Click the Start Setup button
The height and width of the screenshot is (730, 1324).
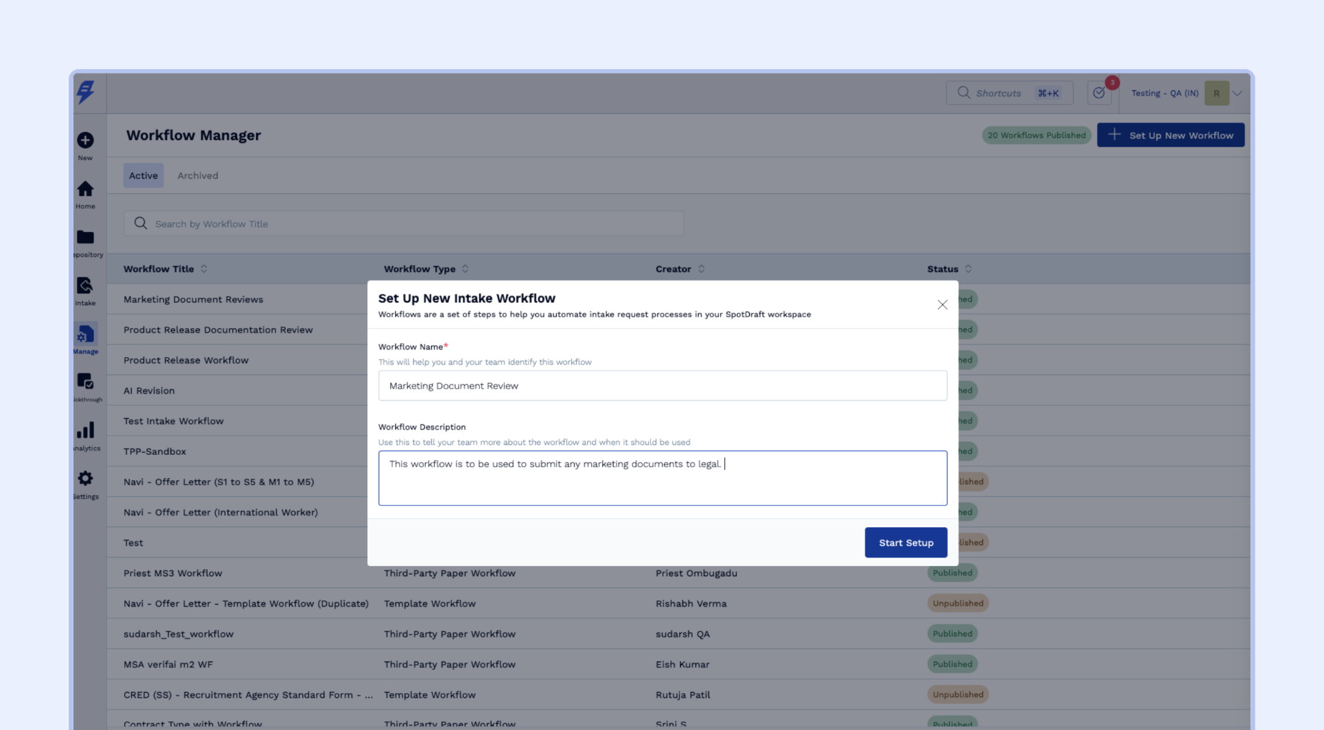click(x=906, y=543)
